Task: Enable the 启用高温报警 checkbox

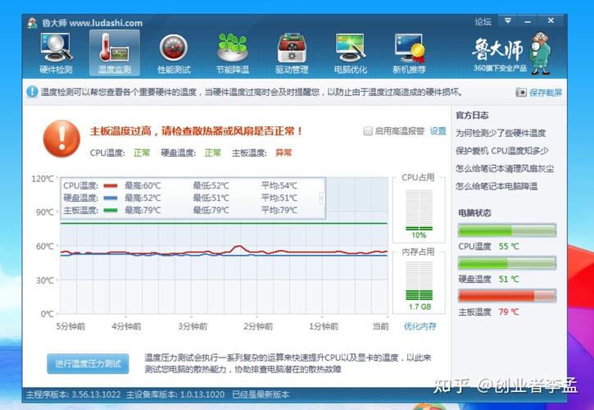Action: [x=369, y=131]
